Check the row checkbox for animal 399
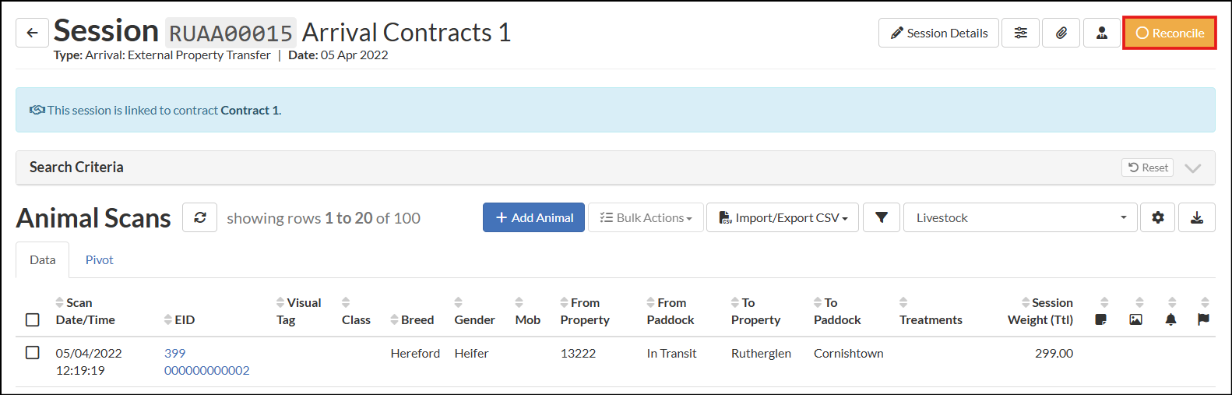This screenshot has height=395, width=1232. click(x=33, y=352)
